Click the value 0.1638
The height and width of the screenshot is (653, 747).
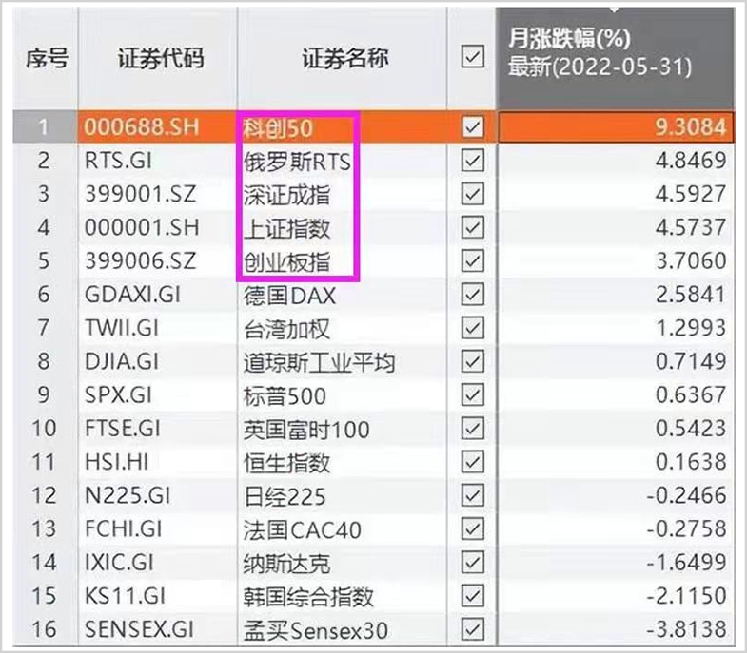coord(691,462)
